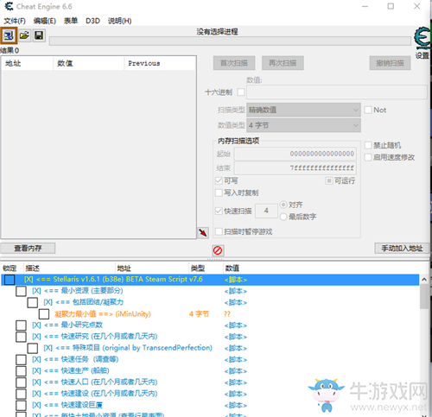Click the 数值 input field

337,92
